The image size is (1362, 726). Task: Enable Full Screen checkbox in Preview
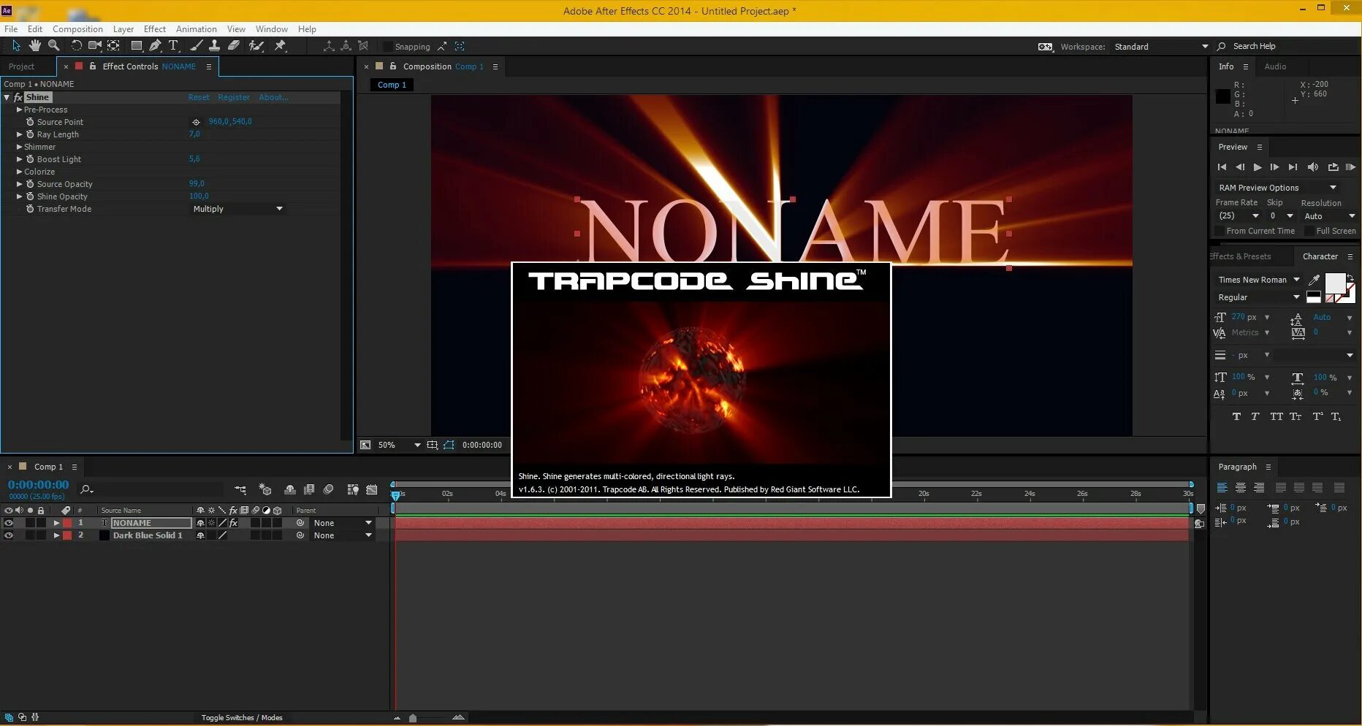click(1309, 231)
